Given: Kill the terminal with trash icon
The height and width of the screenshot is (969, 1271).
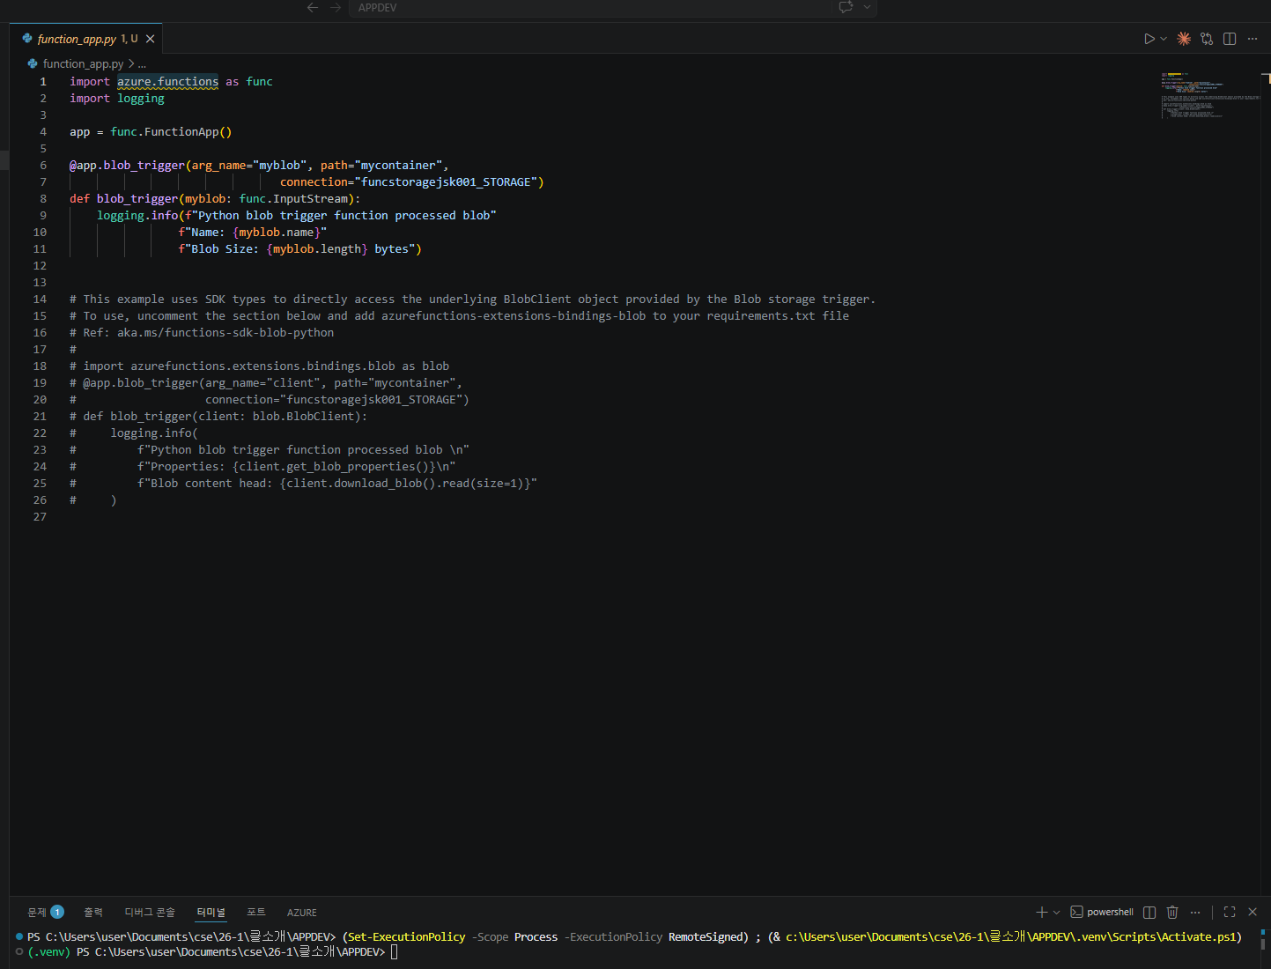Looking at the screenshot, I should point(1172,912).
